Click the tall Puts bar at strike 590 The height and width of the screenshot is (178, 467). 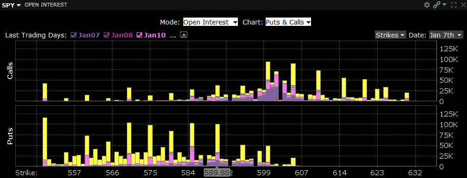tap(218, 145)
